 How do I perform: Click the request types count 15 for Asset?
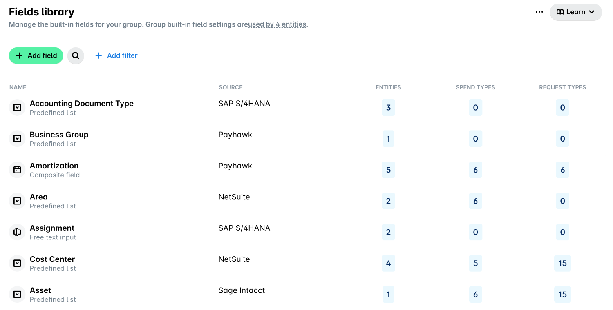562,294
